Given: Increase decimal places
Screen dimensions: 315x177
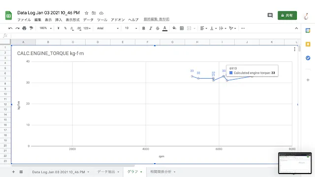Looking at the screenshot, I should pyautogui.click(x=79, y=29).
